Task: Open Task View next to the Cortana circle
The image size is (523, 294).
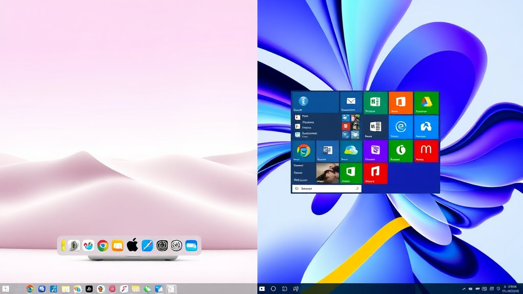Action: [284, 289]
